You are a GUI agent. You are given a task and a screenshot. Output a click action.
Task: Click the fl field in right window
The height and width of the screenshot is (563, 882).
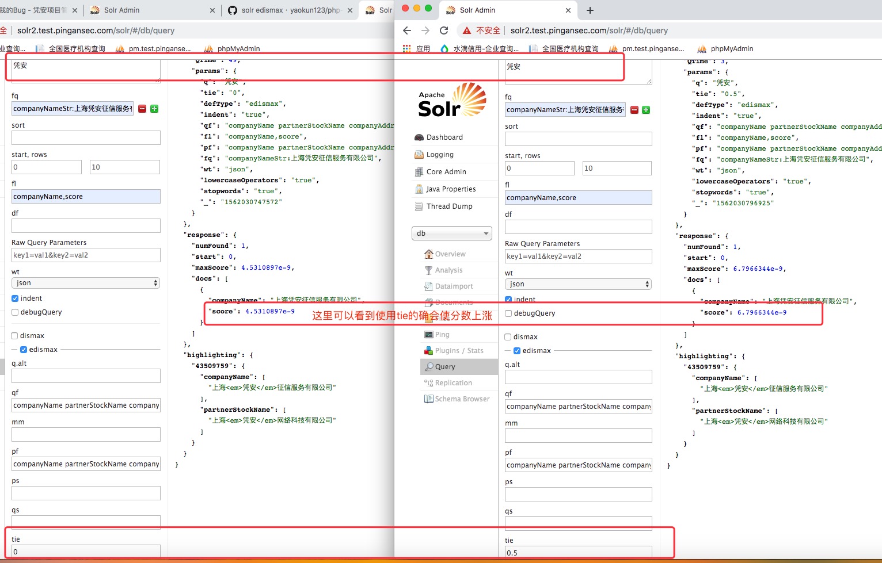578,198
